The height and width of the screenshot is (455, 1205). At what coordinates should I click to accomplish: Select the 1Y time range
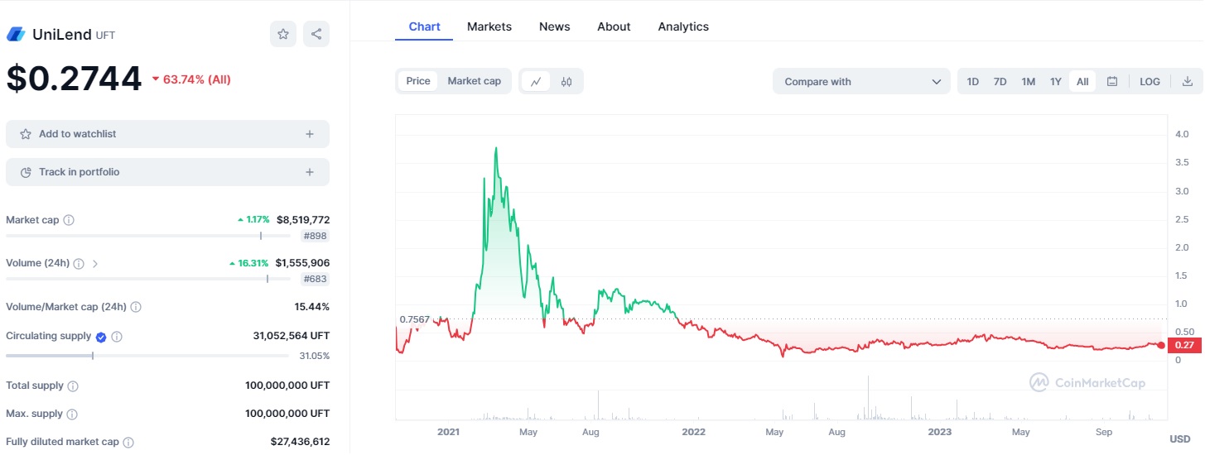pos(1056,81)
